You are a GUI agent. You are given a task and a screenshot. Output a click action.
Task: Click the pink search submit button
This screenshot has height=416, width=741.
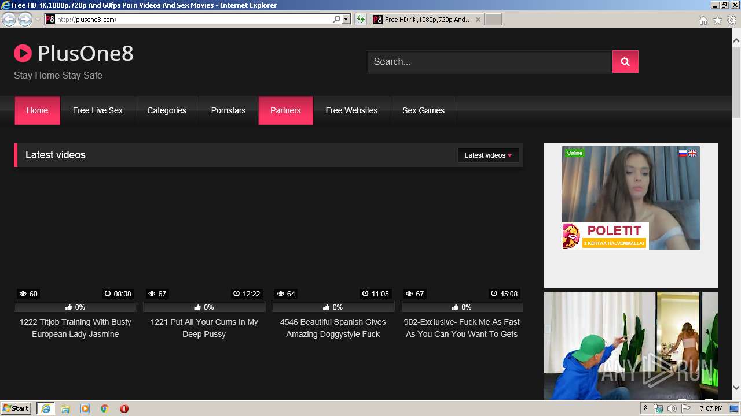click(x=625, y=62)
